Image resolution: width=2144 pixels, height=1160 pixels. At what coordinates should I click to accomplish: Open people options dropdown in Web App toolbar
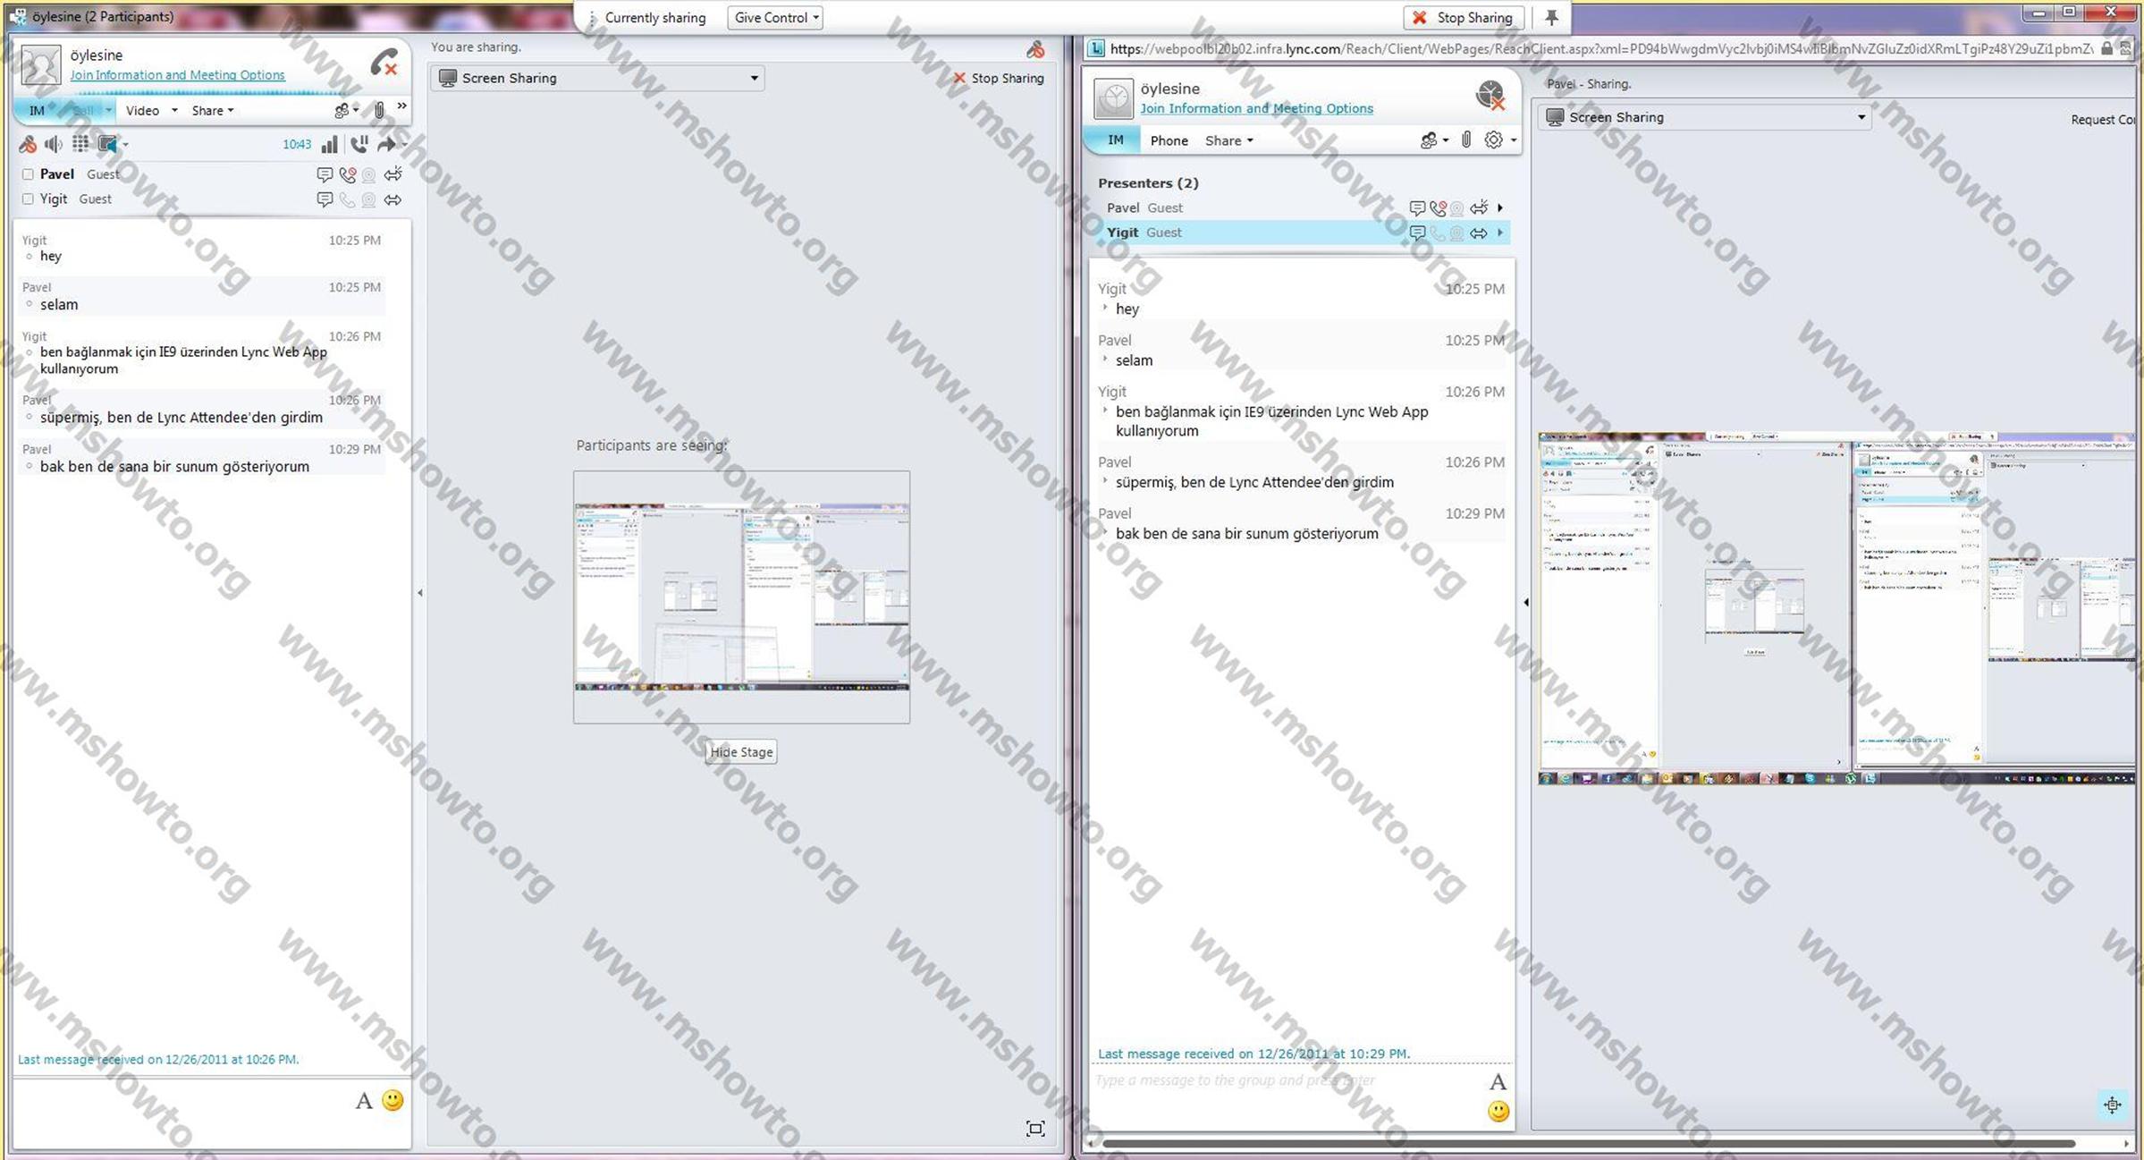click(x=1435, y=140)
